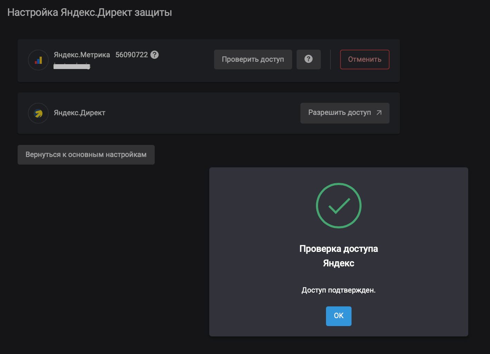
Task: Click the Яндекс.Директ arrow logo
Action: (38, 113)
